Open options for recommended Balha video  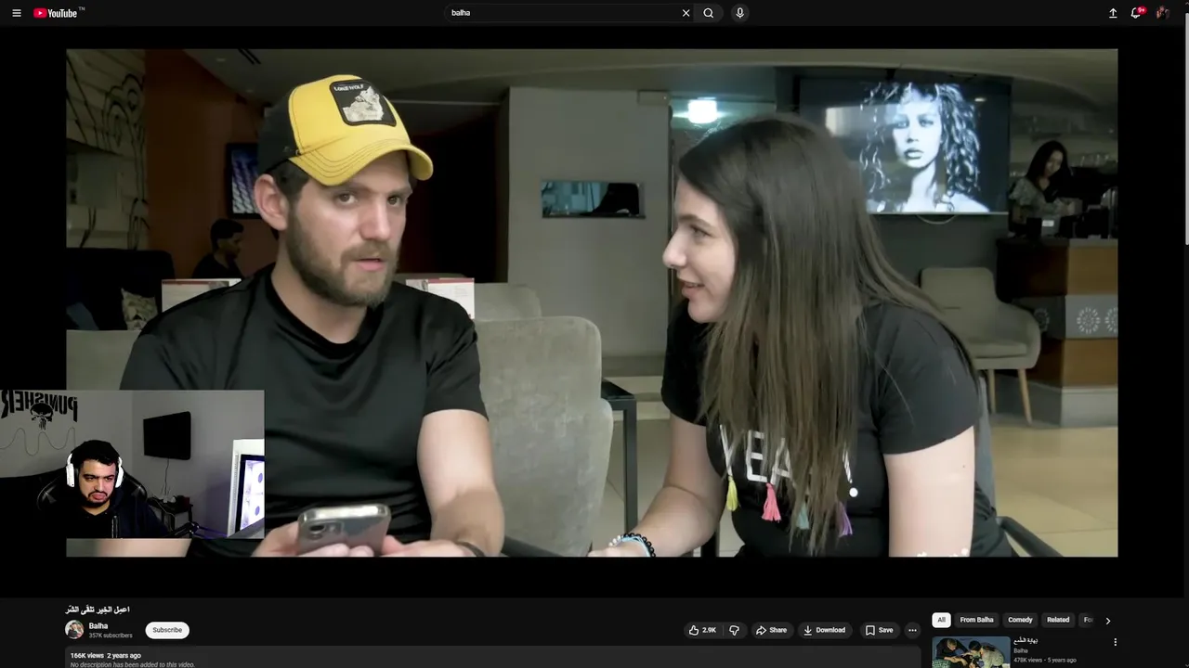(1115, 642)
